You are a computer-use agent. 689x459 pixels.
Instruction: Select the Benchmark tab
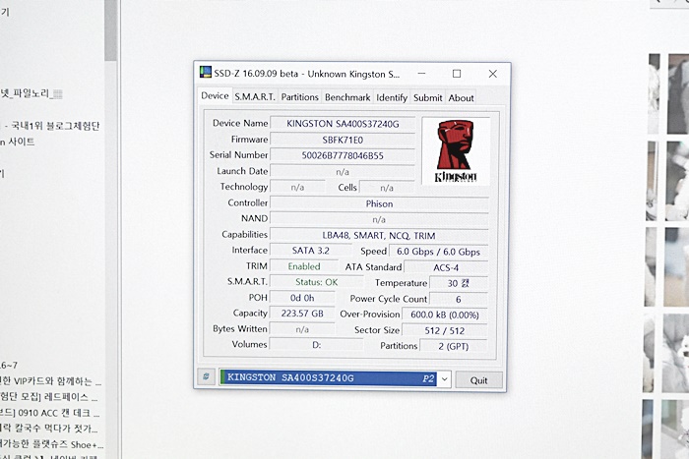point(347,97)
